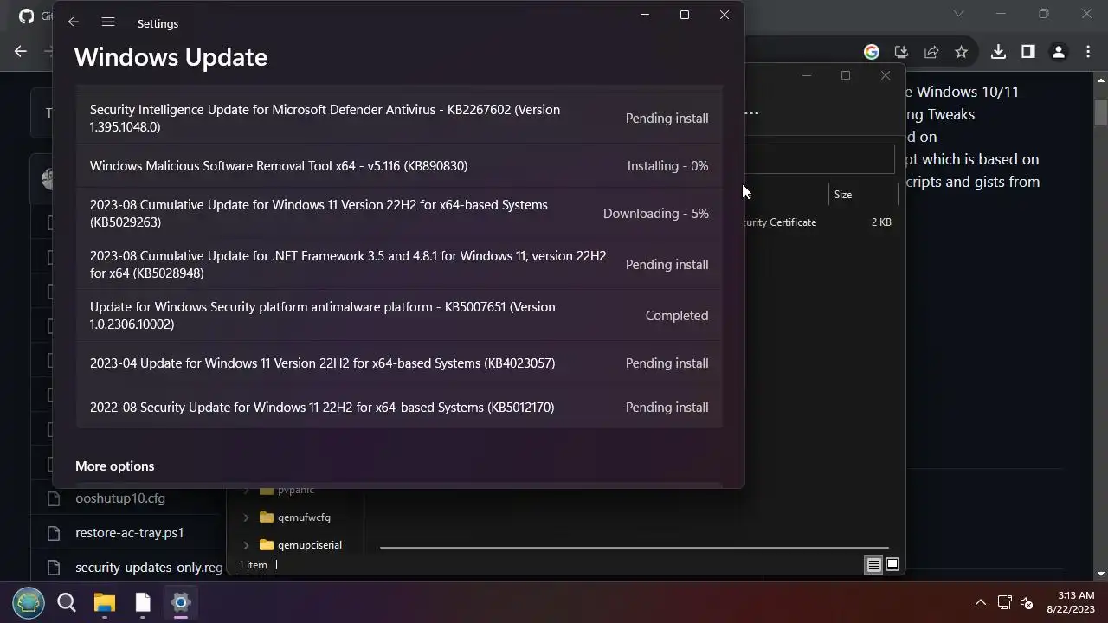The image size is (1108, 623).
Task: Click browser scrollbar down arrow
Action: 1101,574
